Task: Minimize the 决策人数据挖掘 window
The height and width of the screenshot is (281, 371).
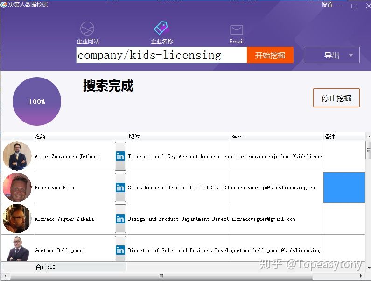Action: coord(340,6)
